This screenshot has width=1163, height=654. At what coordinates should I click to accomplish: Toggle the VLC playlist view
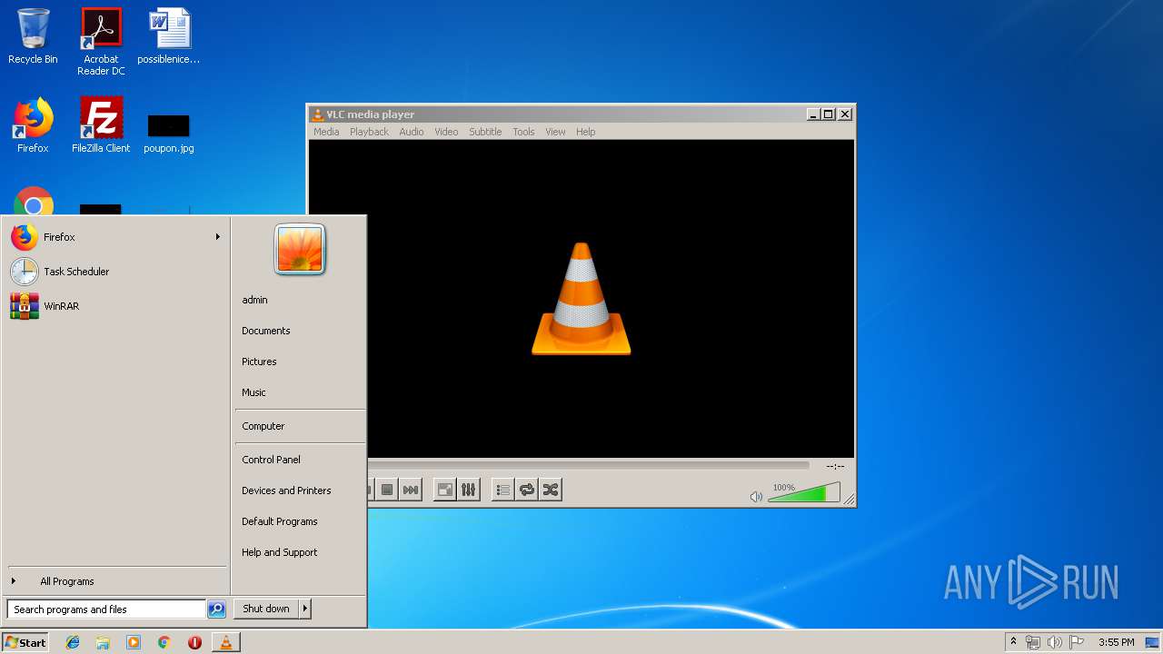pyautogui.click(x=502, y=490)
